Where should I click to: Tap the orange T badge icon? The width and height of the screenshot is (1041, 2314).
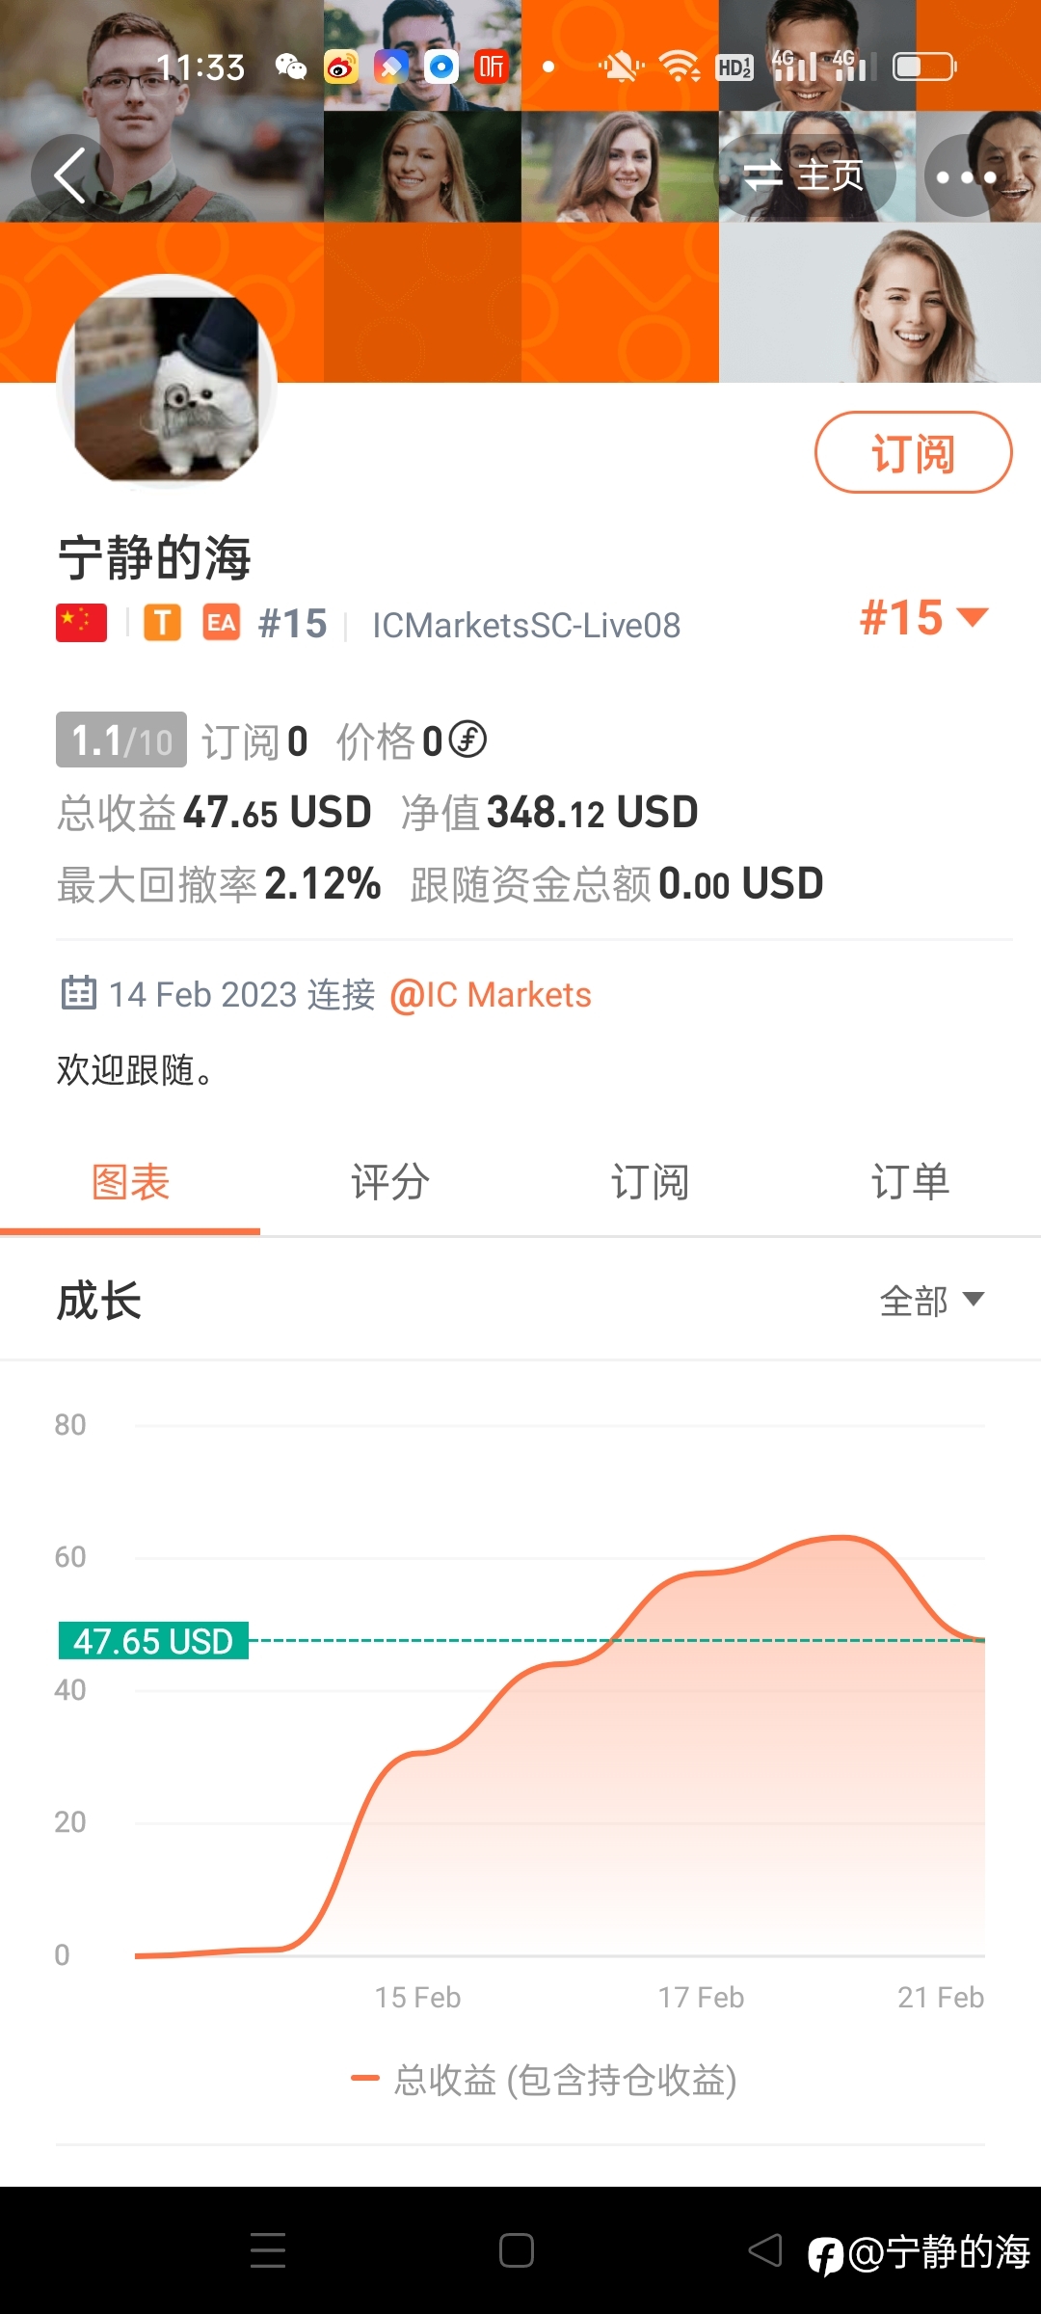click(163, 623)
